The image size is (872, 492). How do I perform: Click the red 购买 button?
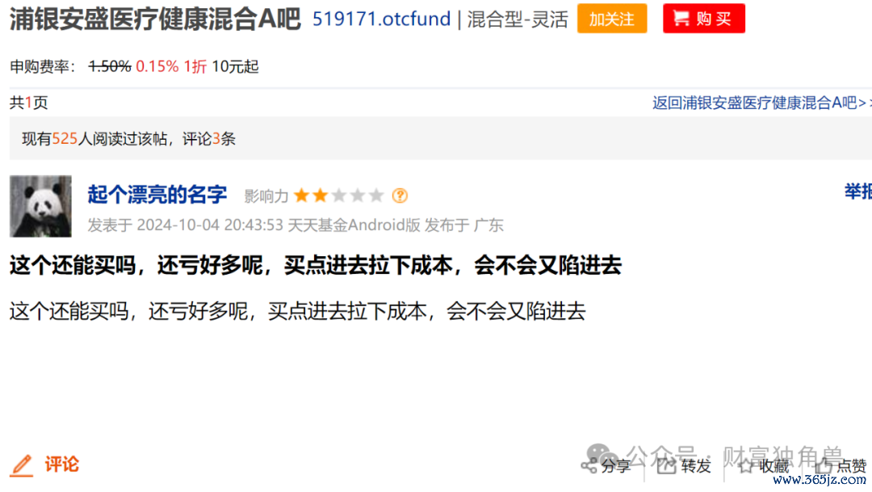(703, 19)
